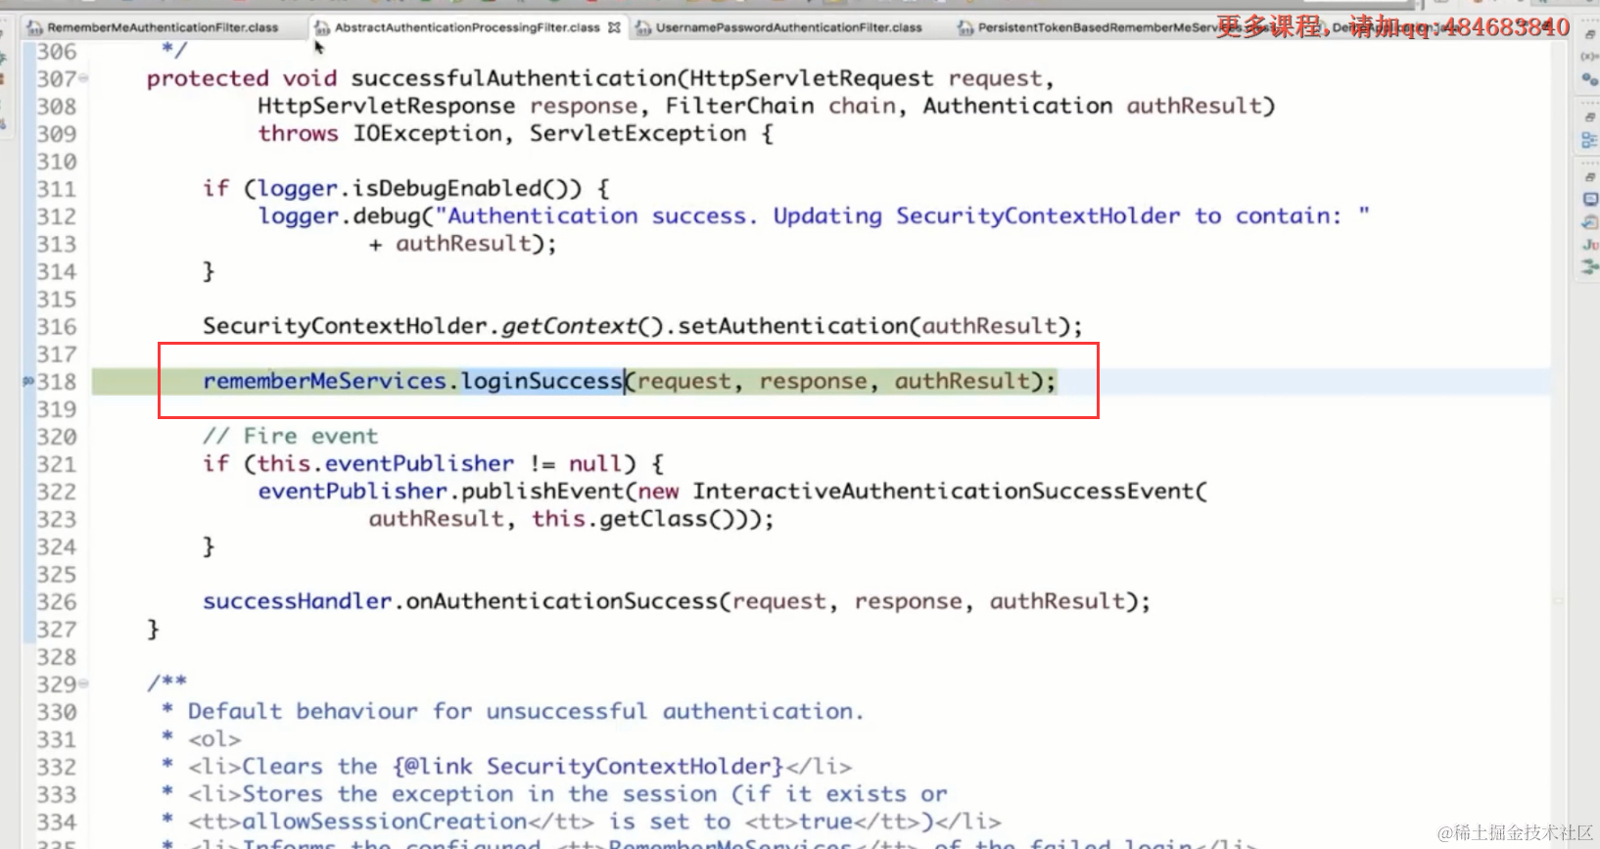Click line number 318 in the gutter
The width and height of the screenshot is (1600, 849).
[x=57, y=381]
